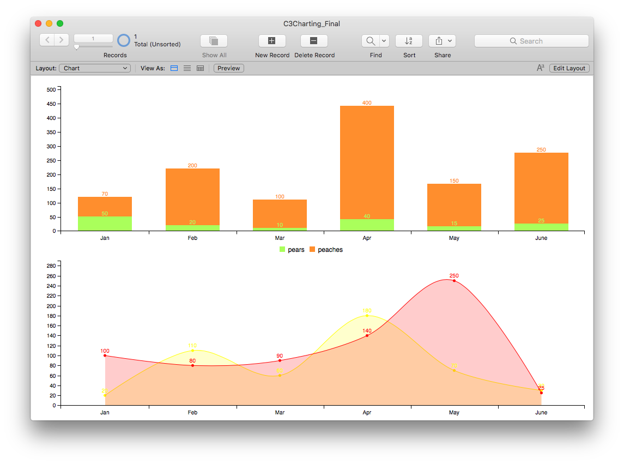Click the red 250 point in May

pos(454,281)
